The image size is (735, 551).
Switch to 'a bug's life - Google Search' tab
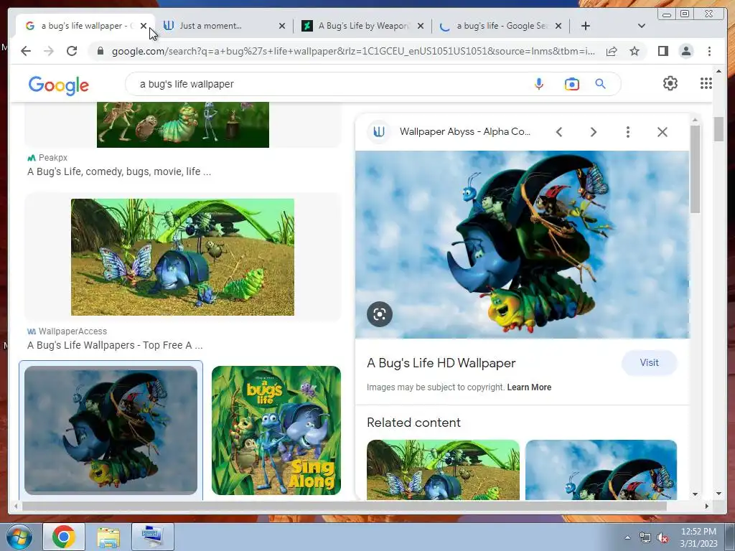pyautogui.click(x=500, y=26)
